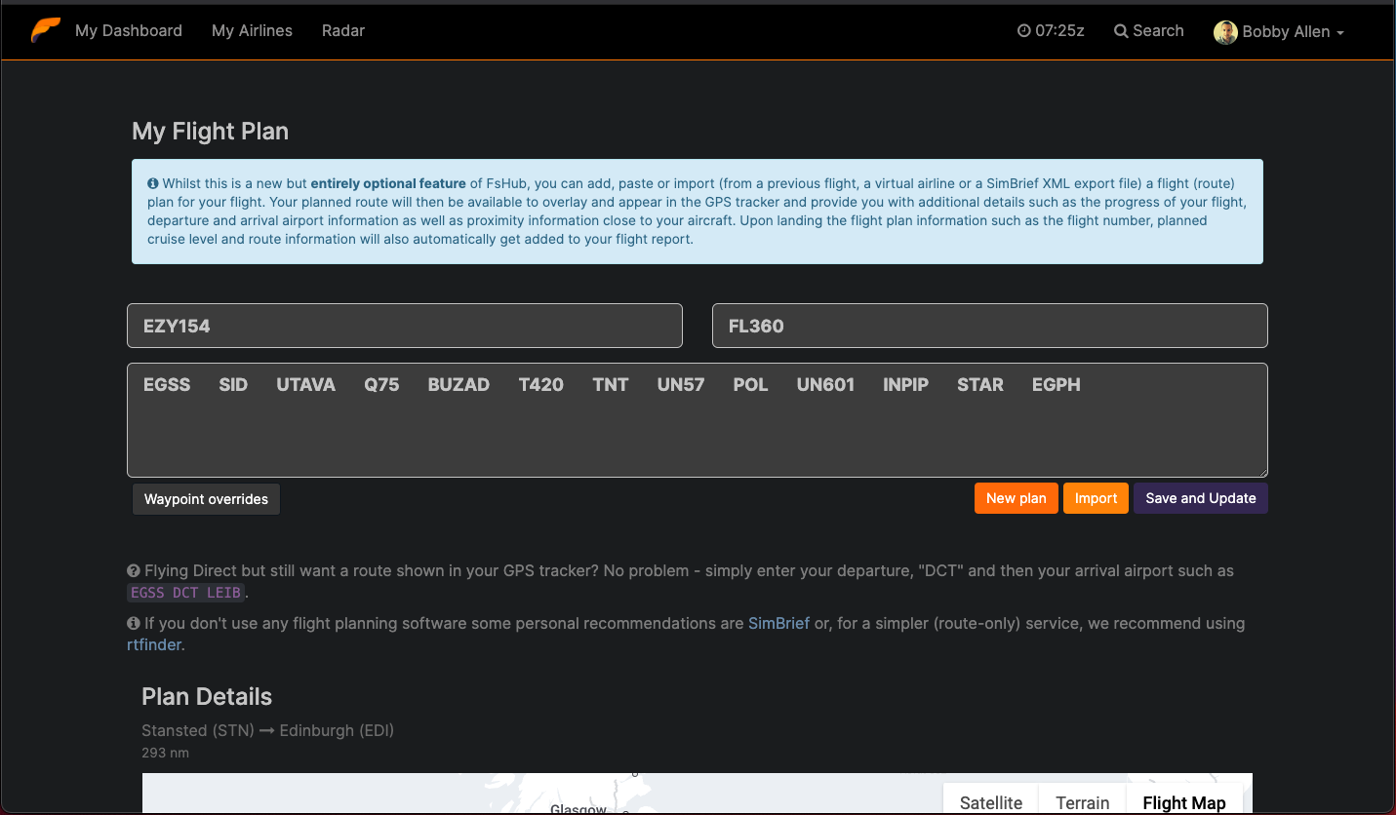Start a New plan
This screenshot has height=815, width=1396.
(x=1016, y=498)
